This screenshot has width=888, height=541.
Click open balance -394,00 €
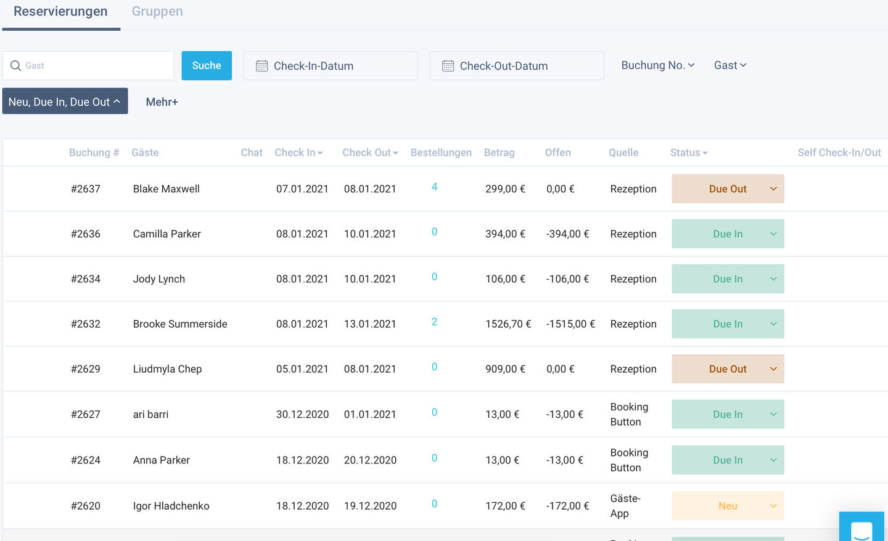click(567, 234)
